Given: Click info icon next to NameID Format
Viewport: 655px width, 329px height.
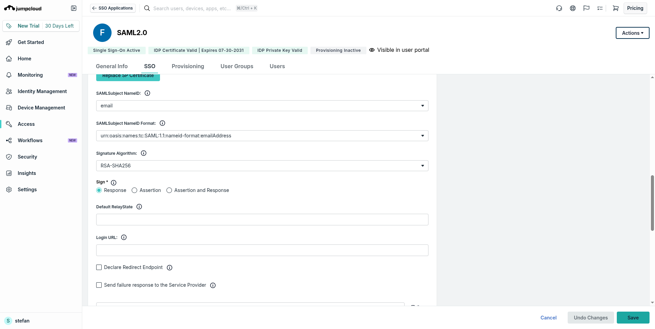Looking at the screenshot, I should (x=162, y=123).
